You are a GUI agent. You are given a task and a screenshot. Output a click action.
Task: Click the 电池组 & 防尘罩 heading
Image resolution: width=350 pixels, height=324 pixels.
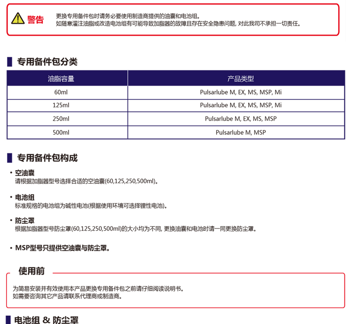[46, 320]
